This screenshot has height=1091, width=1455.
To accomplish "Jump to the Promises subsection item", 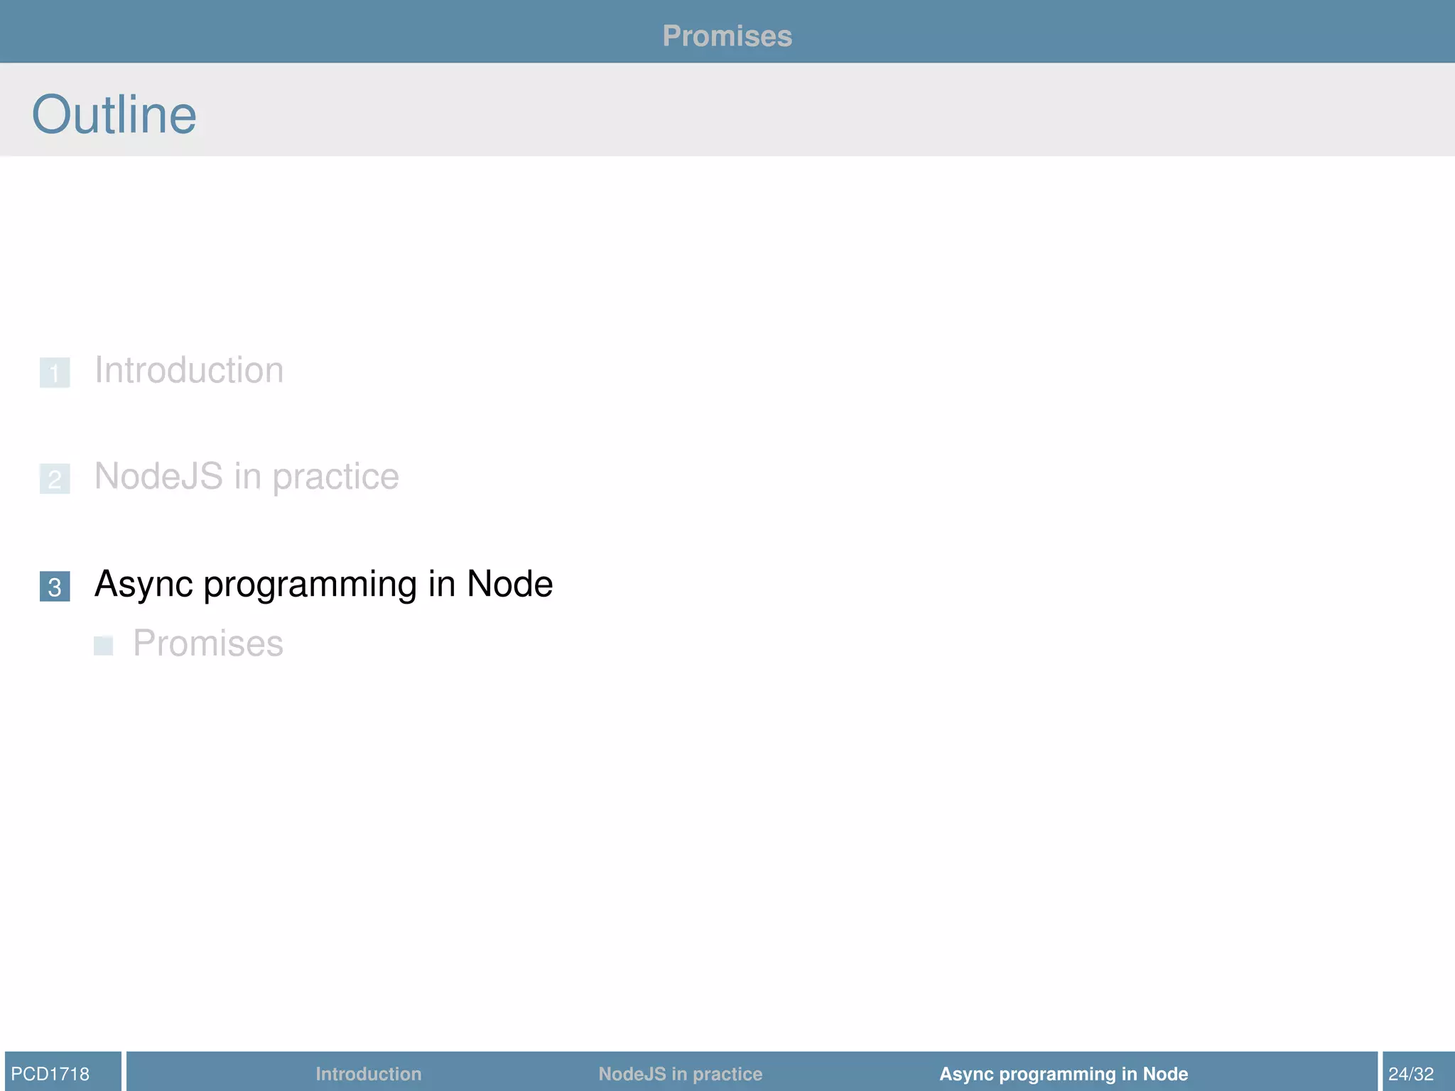I will coord(208,644).
